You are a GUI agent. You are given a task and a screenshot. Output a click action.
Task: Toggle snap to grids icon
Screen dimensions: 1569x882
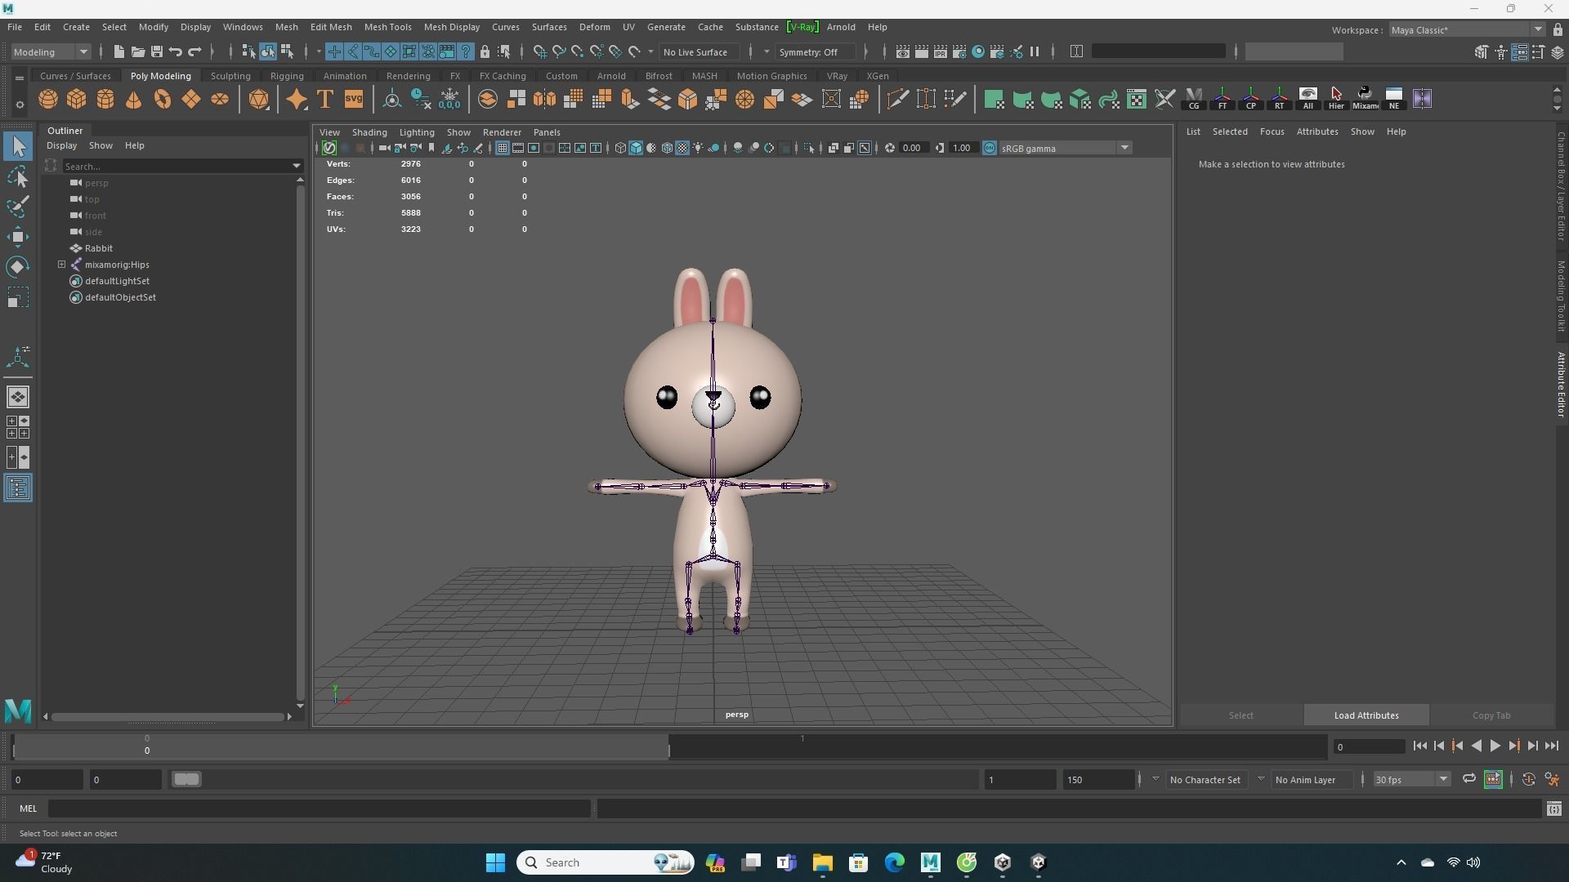point(539,51)
